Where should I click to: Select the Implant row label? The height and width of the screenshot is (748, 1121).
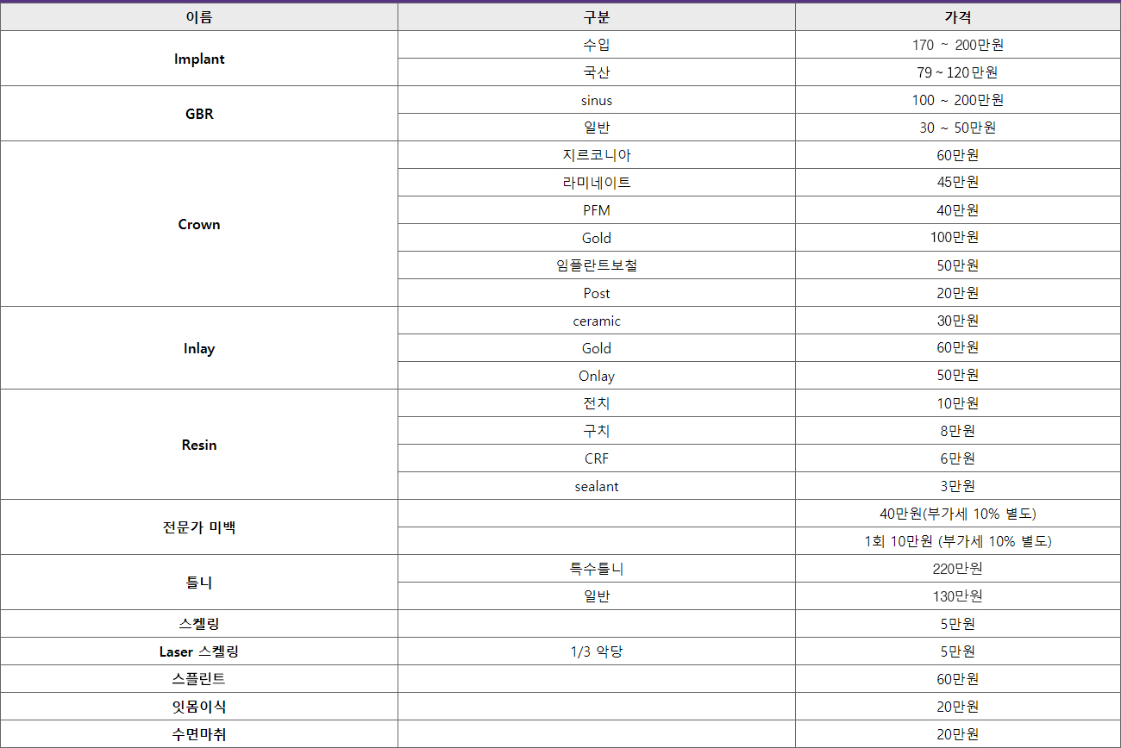click(198, 59)
